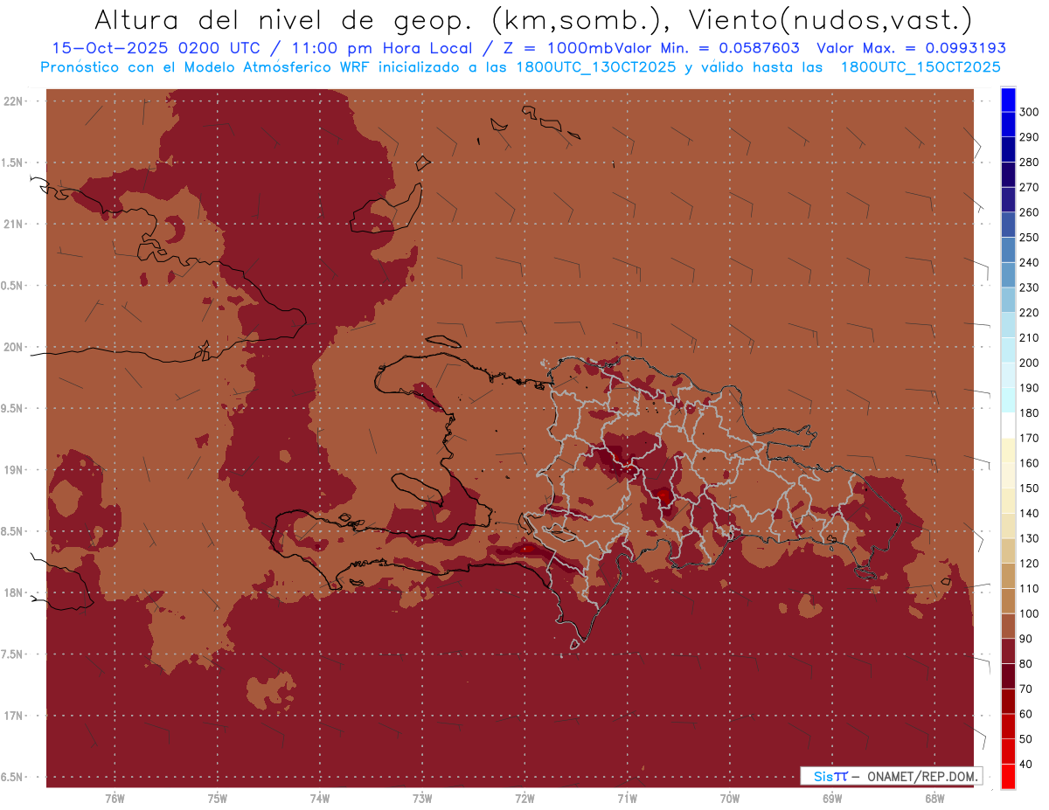Viewport: 1049px width, 810px height.
Task: Click the colorbar label 290
Action: click(x=1028, y=137)
